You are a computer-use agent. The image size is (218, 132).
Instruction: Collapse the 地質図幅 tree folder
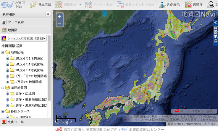click(3, 53)
